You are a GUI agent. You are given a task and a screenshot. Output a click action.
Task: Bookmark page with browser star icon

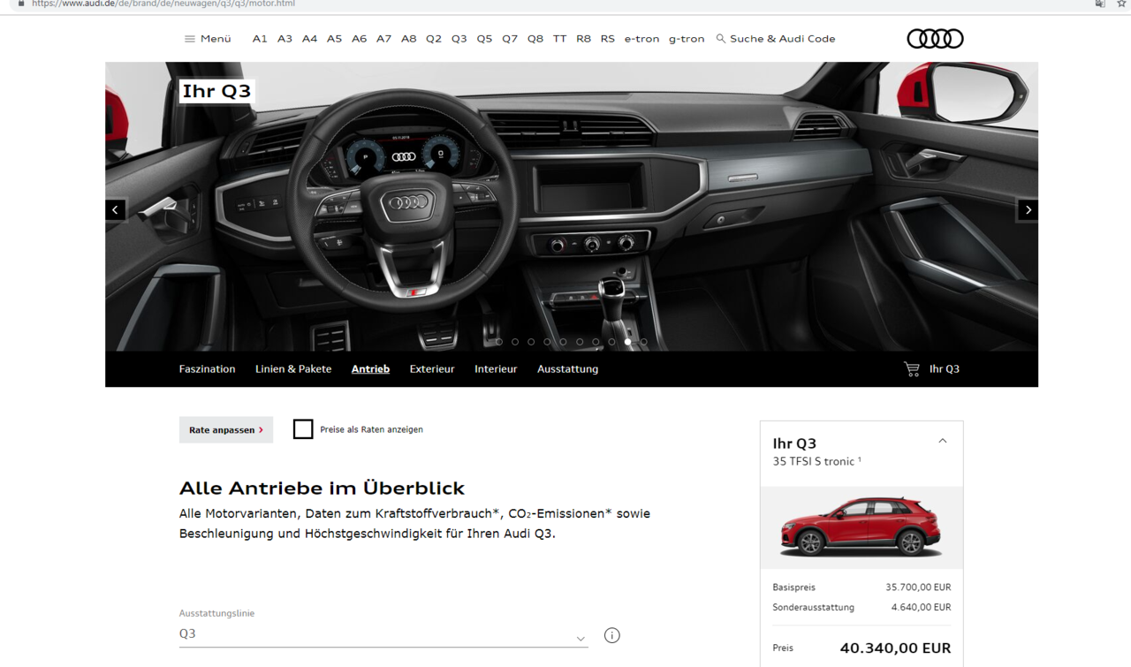[x=1121, y=4]
